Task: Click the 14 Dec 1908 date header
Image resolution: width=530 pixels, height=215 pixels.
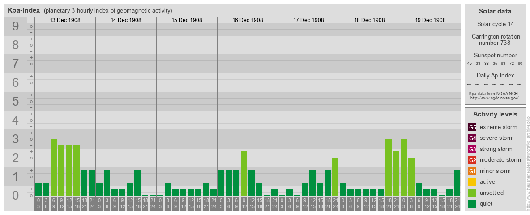Action: tap(126, 20)
